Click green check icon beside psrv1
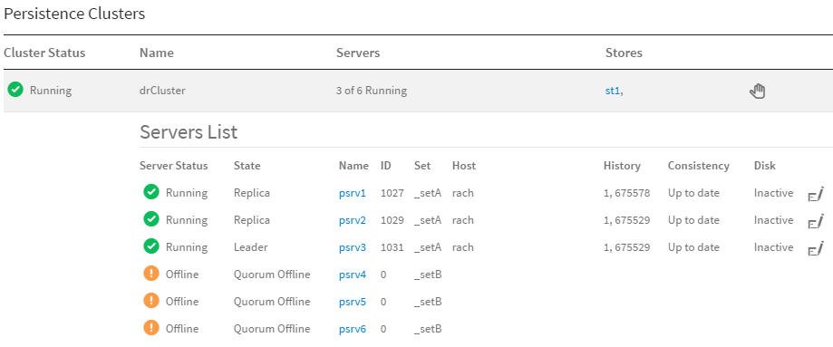The image size is (833, 347). (x=151, y=192)
